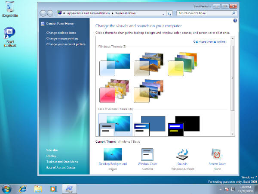This screenshot has width=258, height=194.
Task: Select the desert landscapes theme thumbnail
Action: click(x=149, y=65)
